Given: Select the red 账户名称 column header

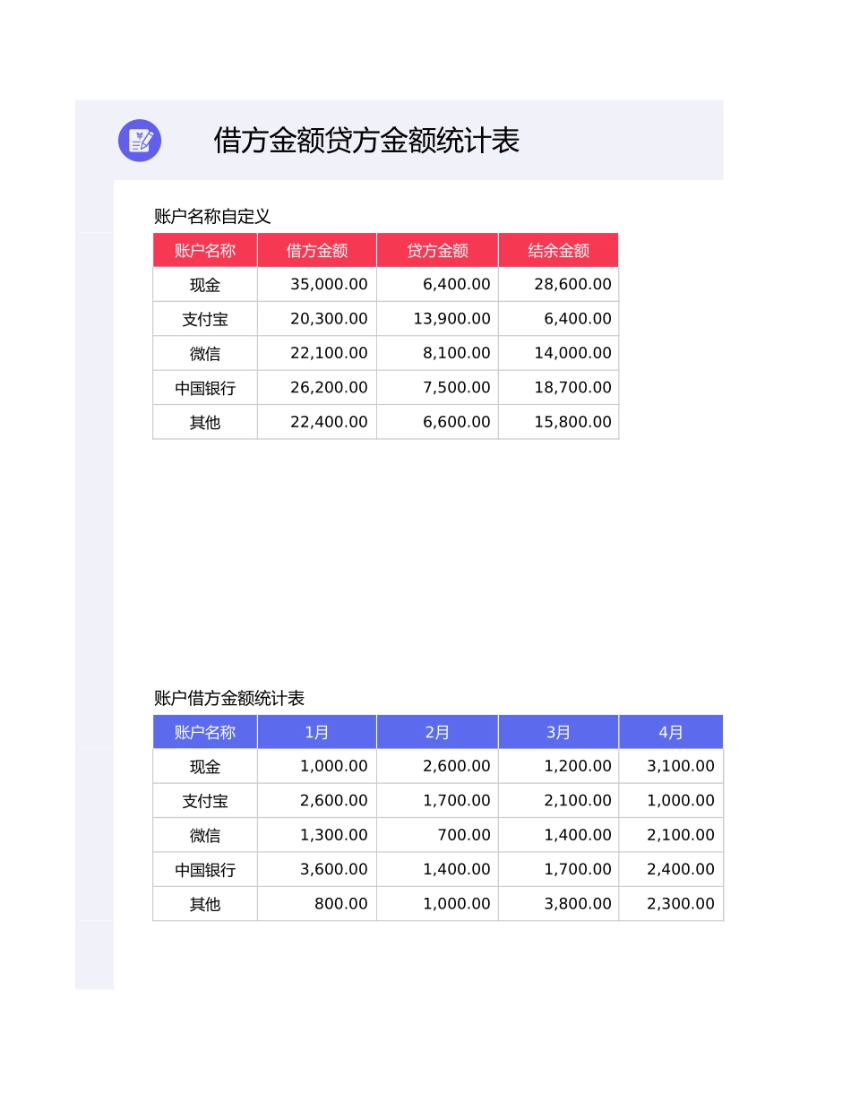Looking at the screenshot, I should (x=204, y=250).
